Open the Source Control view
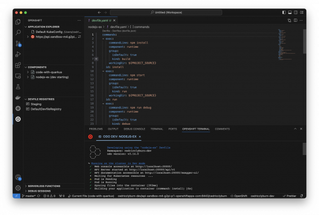The height and width of the screenshot is (215, 319). (18, 43)
